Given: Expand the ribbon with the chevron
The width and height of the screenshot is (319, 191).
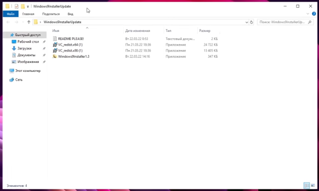Looking at the screenshot, I should click(307, 14).
